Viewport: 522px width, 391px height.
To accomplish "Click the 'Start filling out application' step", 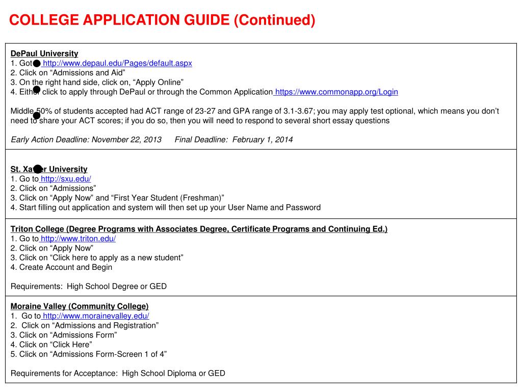I will (166, 208).
